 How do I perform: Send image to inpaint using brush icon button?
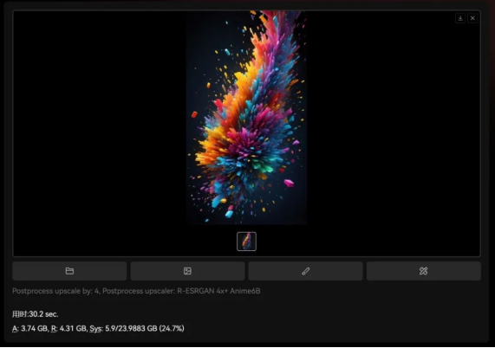(x=305, y=271)
